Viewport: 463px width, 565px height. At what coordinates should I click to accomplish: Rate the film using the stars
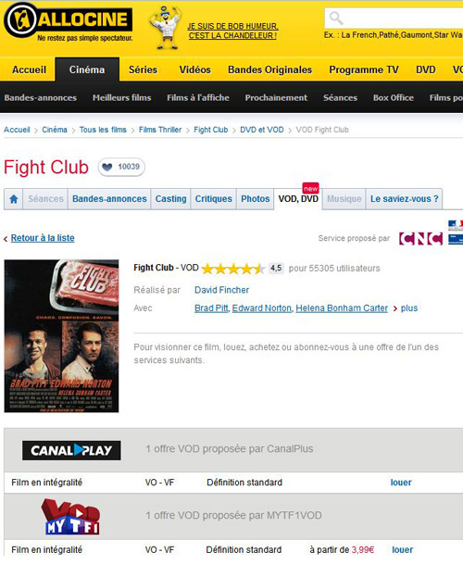[233, 269]
